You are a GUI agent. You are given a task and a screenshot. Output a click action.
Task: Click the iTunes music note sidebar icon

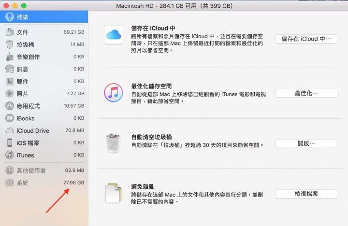pos(10,155)
